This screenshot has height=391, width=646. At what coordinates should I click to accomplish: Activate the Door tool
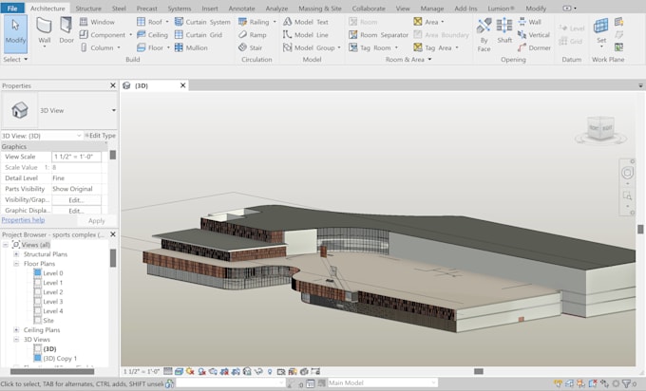pyautogui.click(x=66, y=30)
